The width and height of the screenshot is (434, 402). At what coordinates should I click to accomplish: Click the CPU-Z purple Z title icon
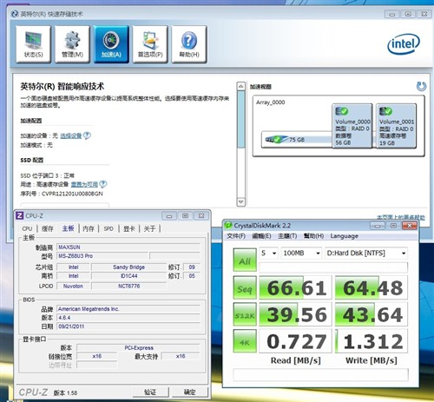pos(19,215)
